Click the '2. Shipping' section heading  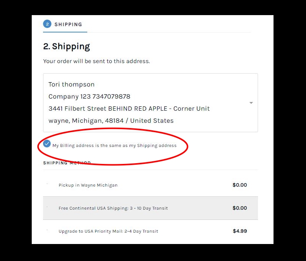pyautogui.click(x=66, y=46)
